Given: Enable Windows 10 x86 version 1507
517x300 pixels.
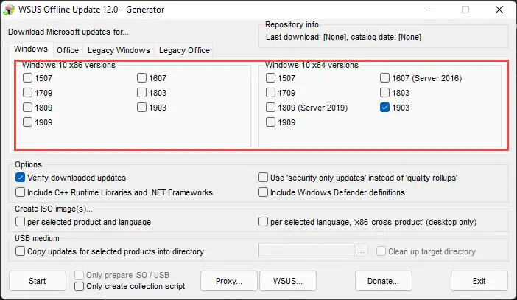Looking at the screenshot, I should pos(28,78).
